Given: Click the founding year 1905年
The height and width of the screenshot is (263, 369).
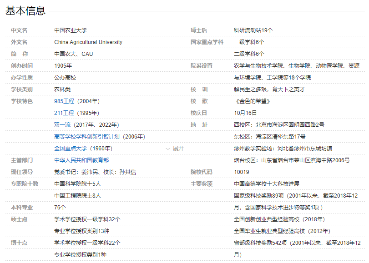Looking at the screenshot, I should 63,66.
